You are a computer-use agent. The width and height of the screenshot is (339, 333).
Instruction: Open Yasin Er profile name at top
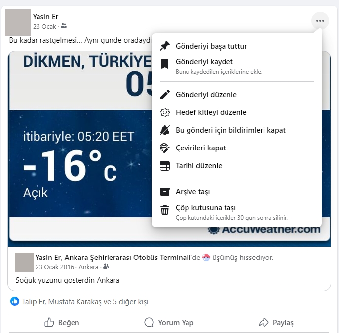point(45,17)
